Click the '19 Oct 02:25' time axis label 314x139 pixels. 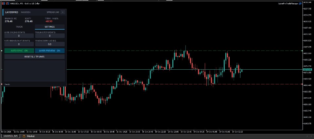pos(237,132)
